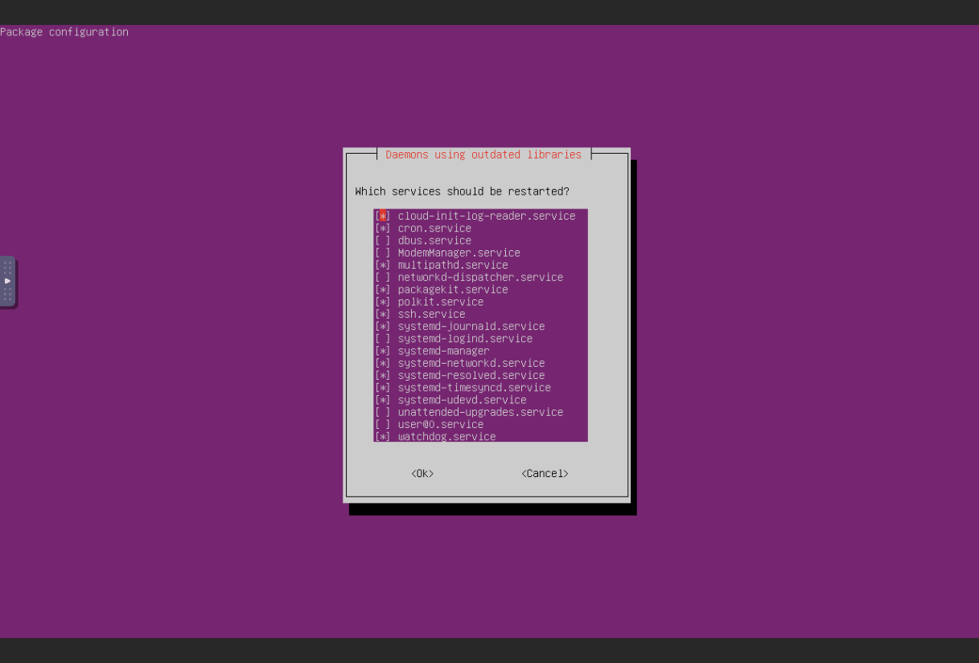The image size is (979, 663).
Task: Click Cancel to dismiss dialog
Action: click(x=545, y=474)
